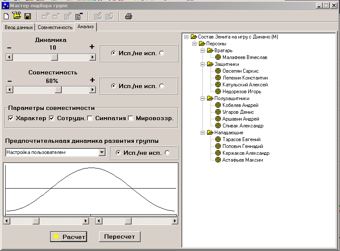This screenshot has height=251, width=340.
Task: Click the person icon beside Малафеев Вячеслав
Action: pos(218,57)
